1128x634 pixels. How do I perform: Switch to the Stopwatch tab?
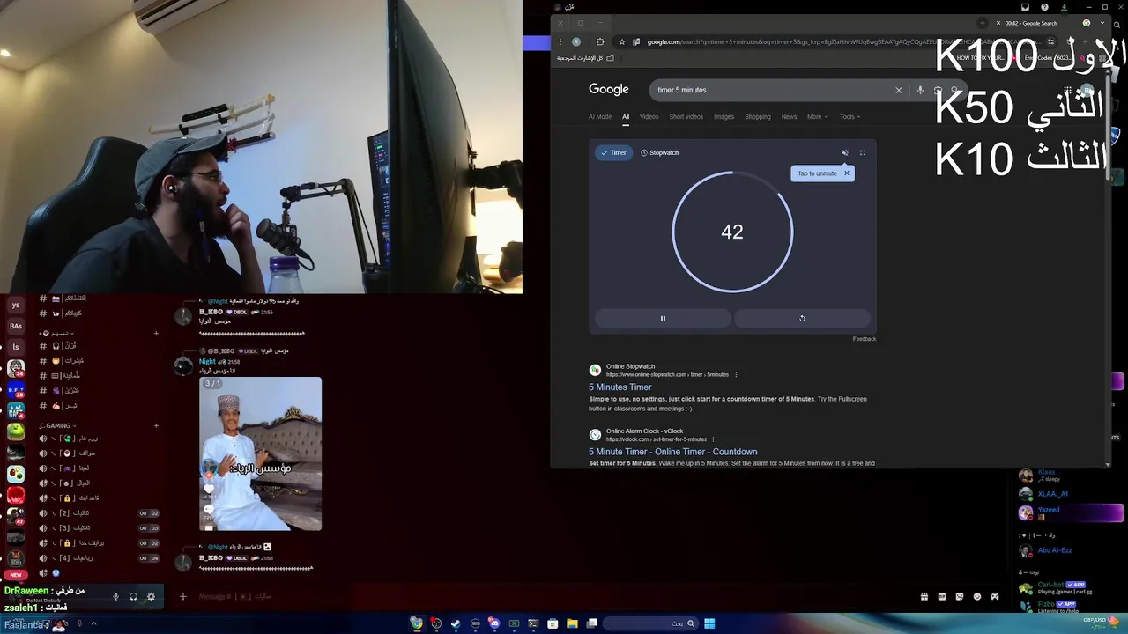(x=659, y=152)
